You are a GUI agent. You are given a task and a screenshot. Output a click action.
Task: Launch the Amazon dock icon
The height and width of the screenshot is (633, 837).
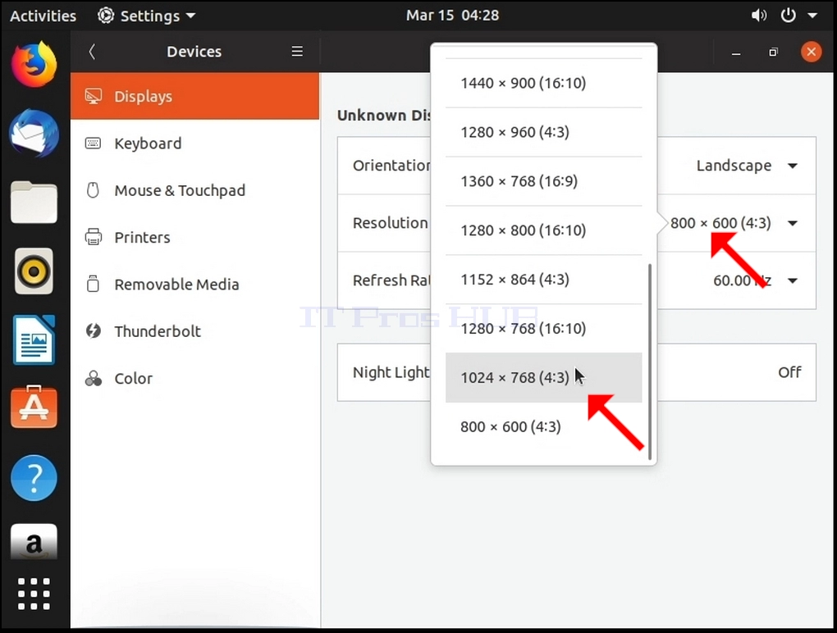(34, 541)
